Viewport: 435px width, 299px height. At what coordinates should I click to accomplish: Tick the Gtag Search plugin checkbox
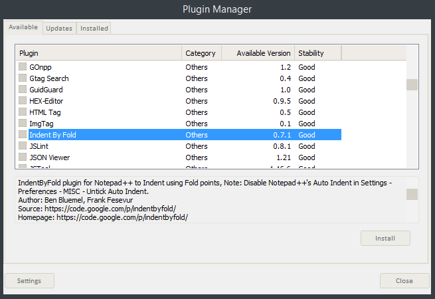tap(23, 78)
